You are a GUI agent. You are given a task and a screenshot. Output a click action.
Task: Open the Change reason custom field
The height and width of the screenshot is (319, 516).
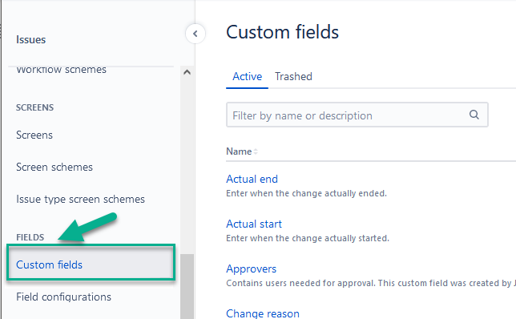[x=263, y=313]
